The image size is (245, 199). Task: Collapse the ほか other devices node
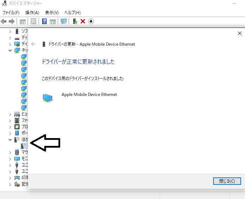(x=10, y=140)
